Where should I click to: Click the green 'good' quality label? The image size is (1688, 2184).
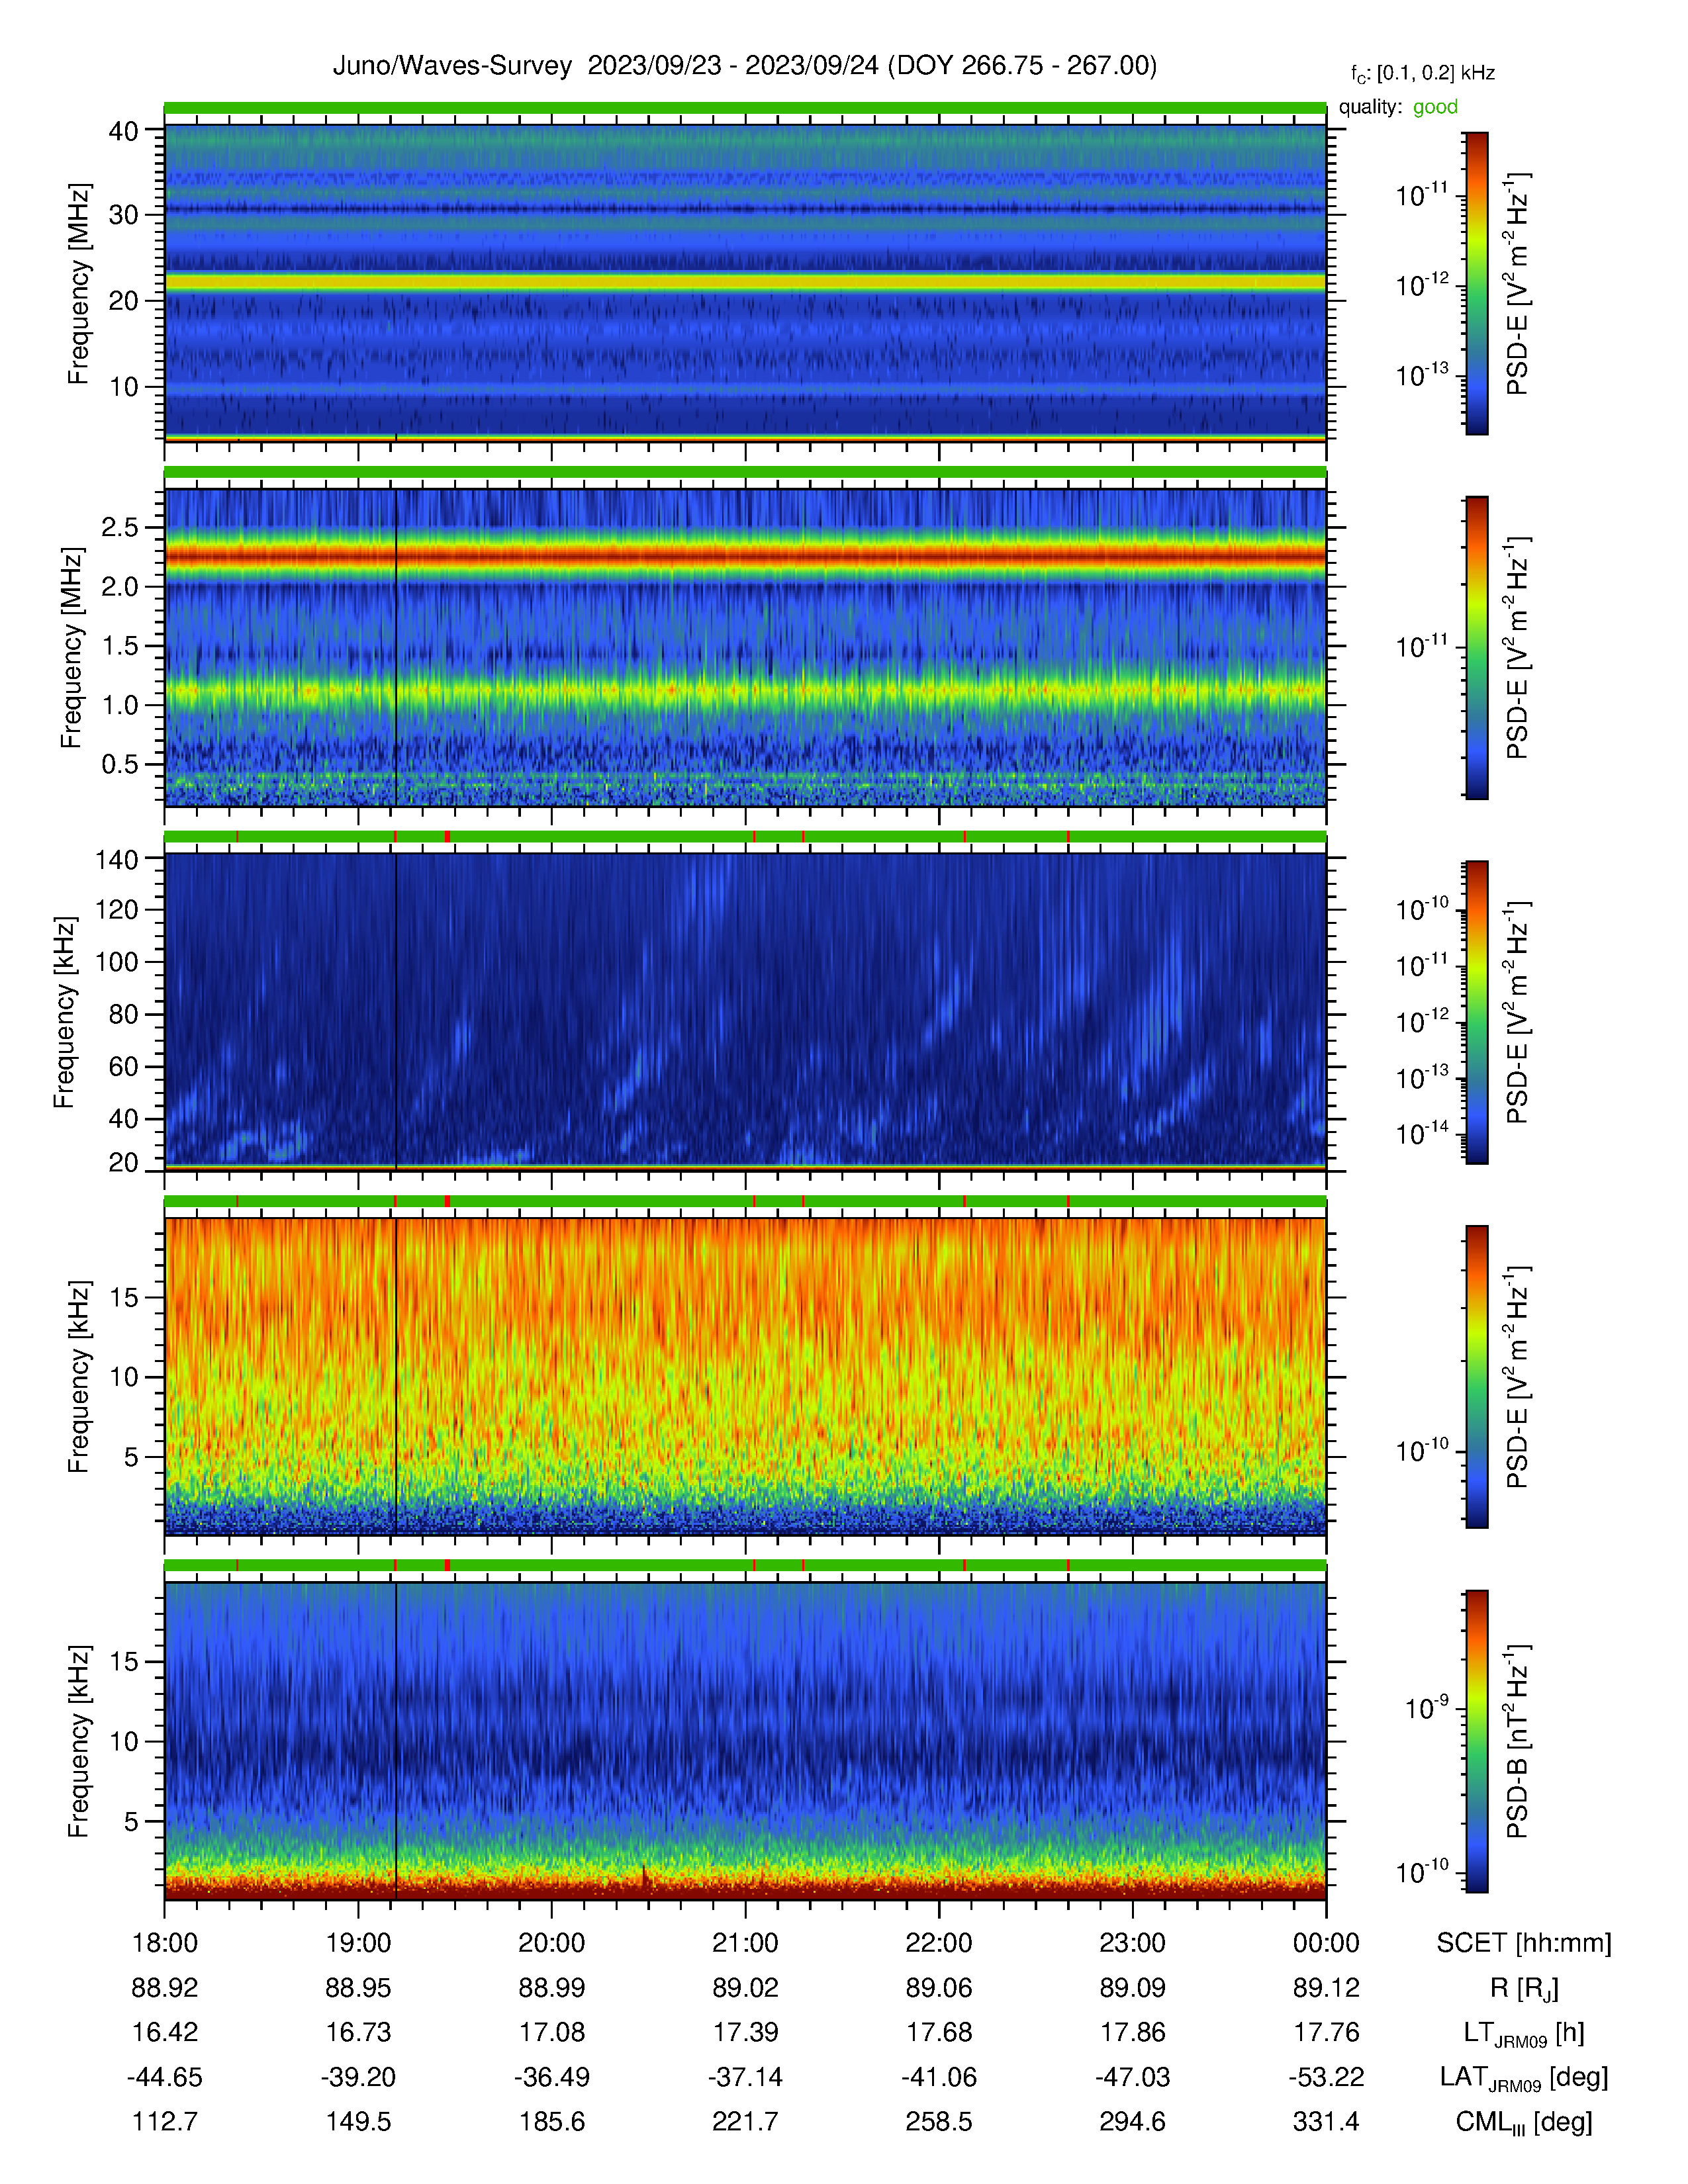pyautogui.click(x=1435, y=107)
